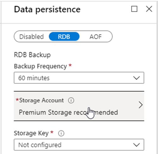The height and width of the screenshot is (154, 158).
Task: Click the Storage Account info icon
Action: pyautogui.click(x=71, y=100)
